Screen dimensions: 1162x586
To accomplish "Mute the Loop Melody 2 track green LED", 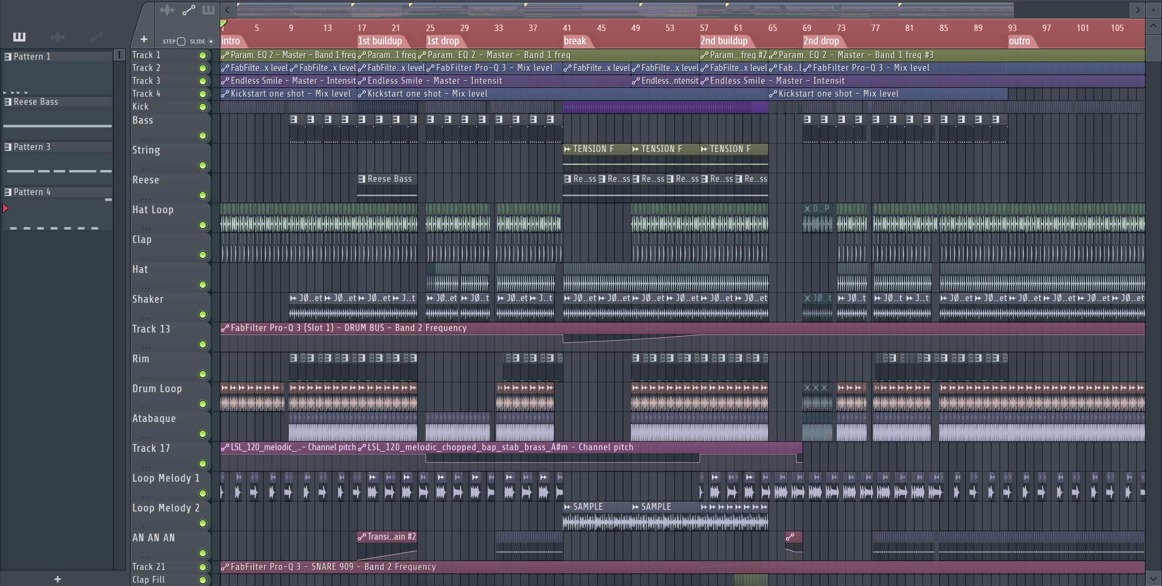I will pos(203,524).
